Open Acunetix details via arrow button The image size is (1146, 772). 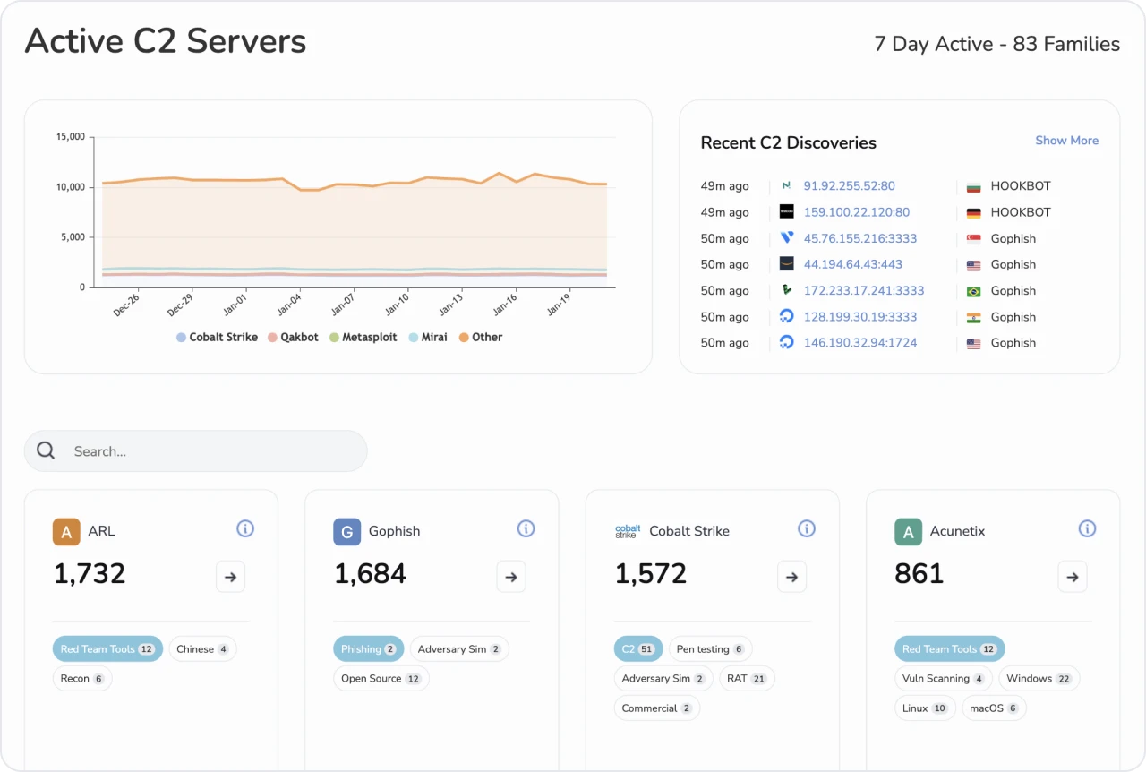pos(1073,577)
